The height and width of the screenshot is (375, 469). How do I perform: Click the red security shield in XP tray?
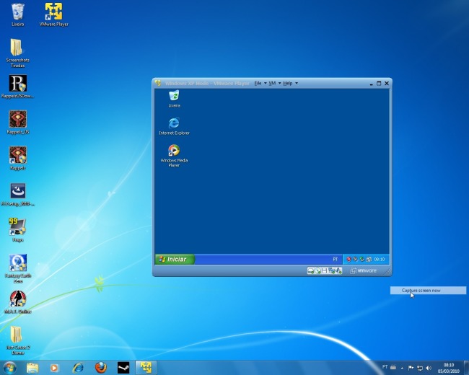tap(349, 260)
